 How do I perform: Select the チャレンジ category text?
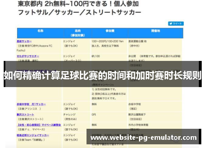point(69,114)
